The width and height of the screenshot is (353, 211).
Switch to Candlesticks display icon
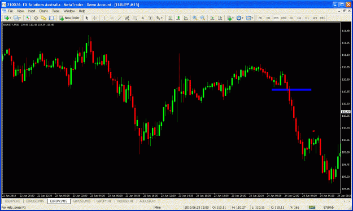click(x=178, y=18)
